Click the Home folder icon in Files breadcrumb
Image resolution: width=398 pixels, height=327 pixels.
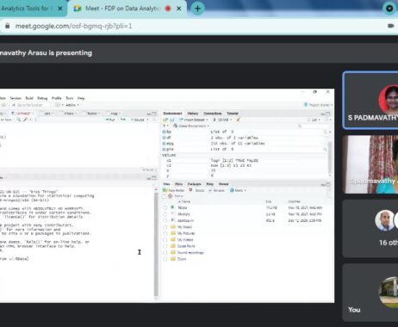click(x=170, y=196)
